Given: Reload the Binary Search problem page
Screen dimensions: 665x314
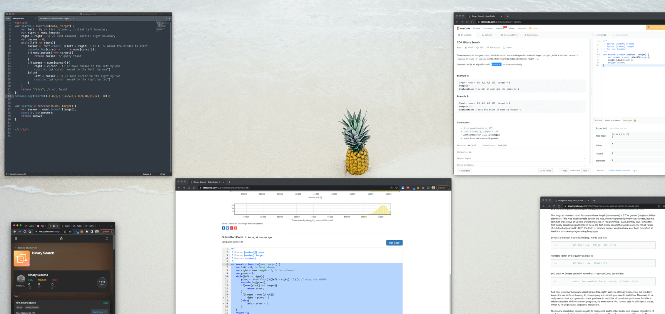Looking at the screenshot, I should pyautogui.click(x=467, y=22).
